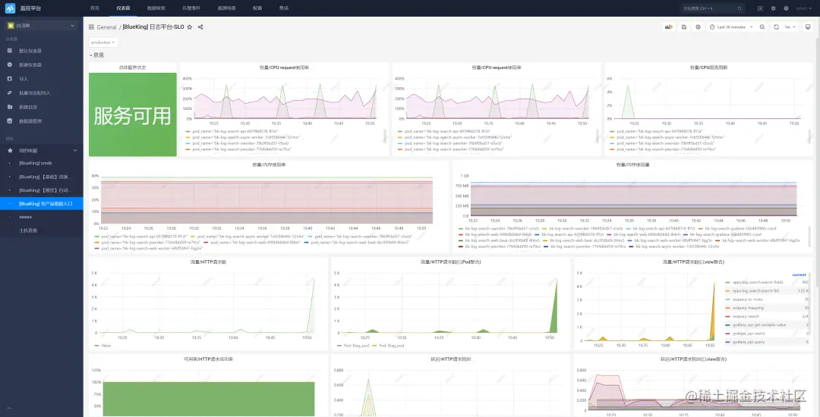Click the General breadcrumb link
This screenshot has height=417, width=820.
[107, 27]
